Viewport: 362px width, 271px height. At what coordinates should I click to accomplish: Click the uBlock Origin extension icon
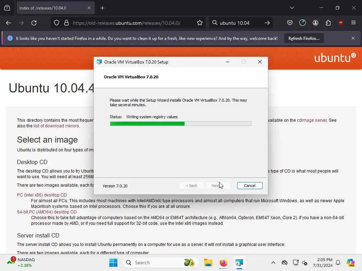click(340, 22)
